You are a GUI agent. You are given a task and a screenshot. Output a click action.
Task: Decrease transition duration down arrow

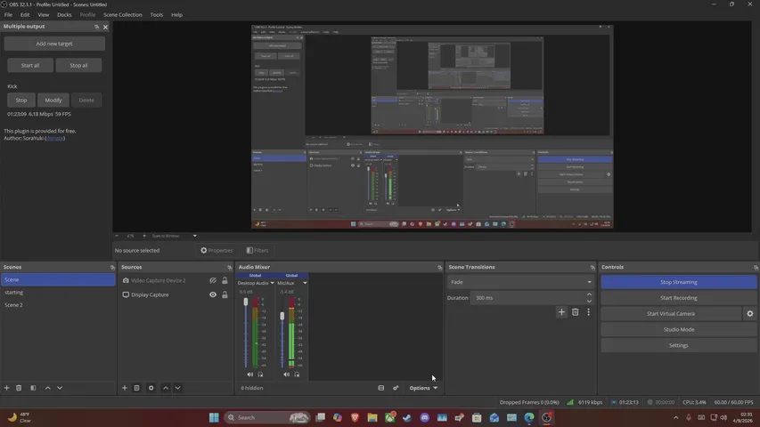click(x=589, y=302)
